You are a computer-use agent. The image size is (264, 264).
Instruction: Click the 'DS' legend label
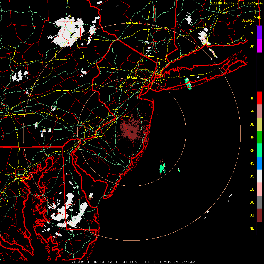click(252, 176)
